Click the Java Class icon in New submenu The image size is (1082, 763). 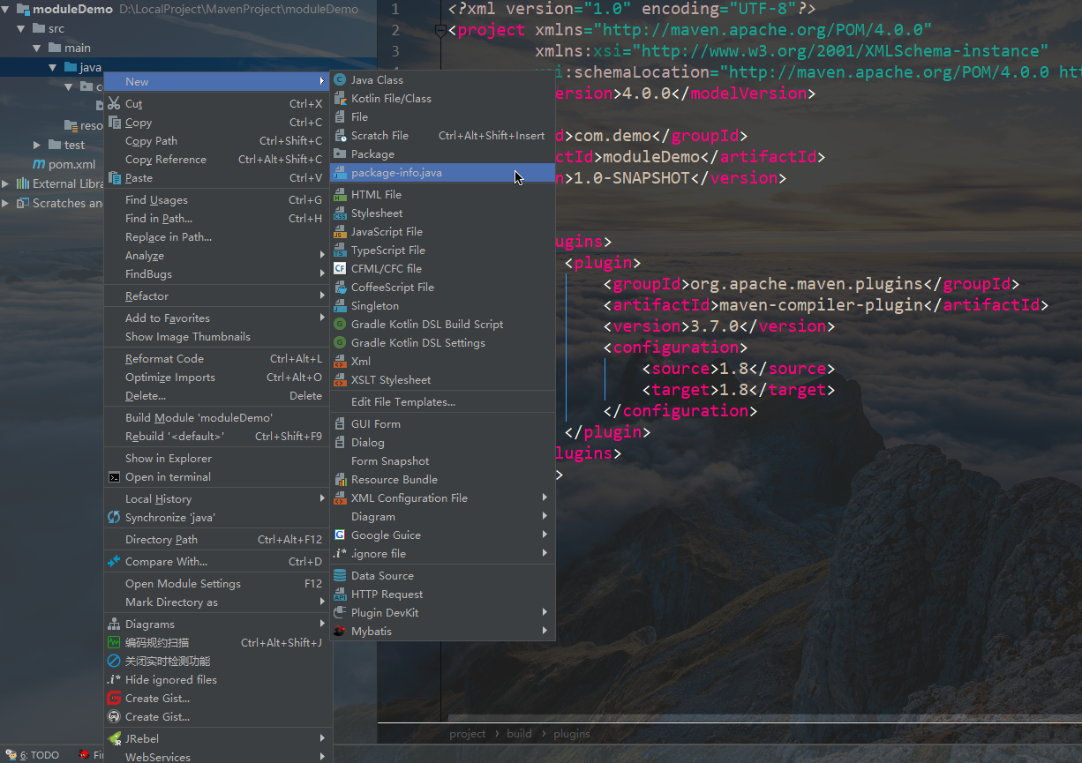[x=340, y=79]
